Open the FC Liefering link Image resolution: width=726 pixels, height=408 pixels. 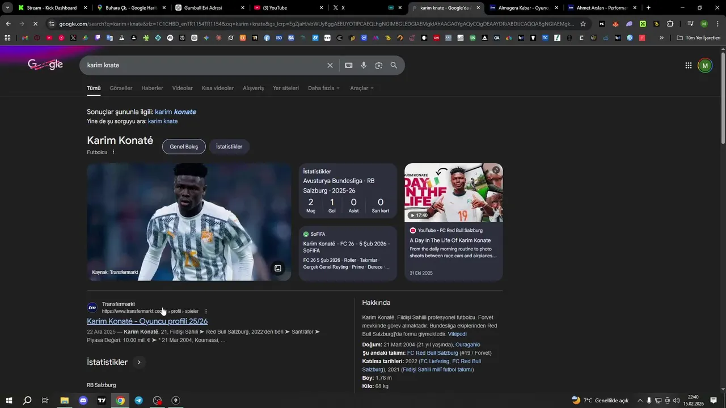pyautogui.click(x=435, y=361)
